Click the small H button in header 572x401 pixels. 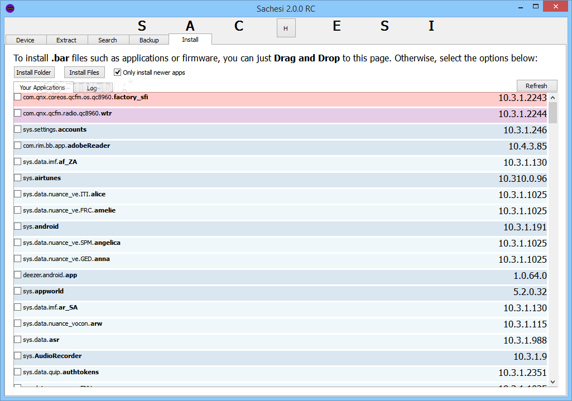[x=286, y=28]
